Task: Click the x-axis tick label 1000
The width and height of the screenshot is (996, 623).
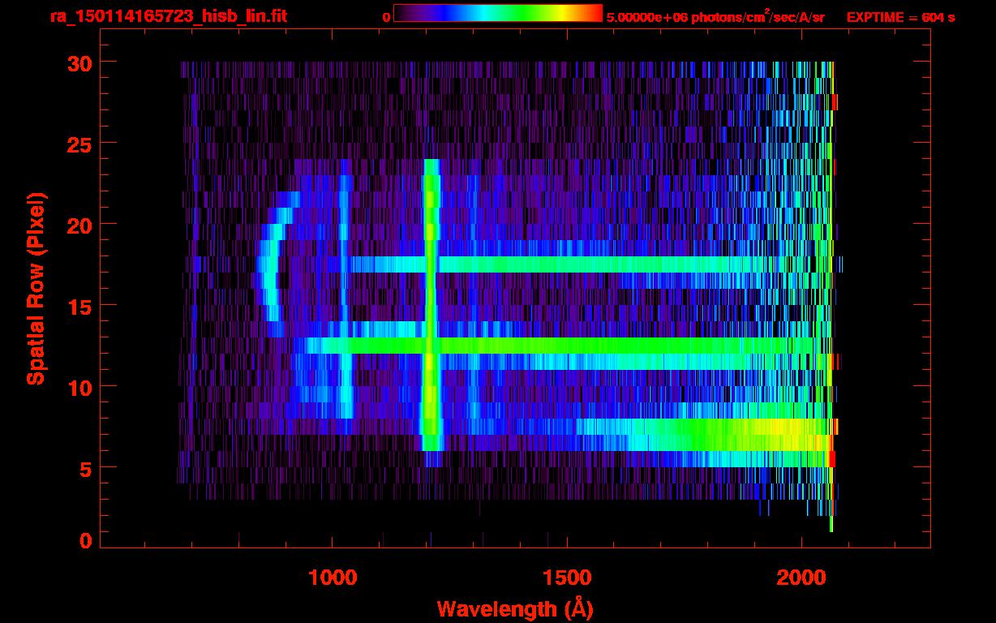Action: (333, 577)
